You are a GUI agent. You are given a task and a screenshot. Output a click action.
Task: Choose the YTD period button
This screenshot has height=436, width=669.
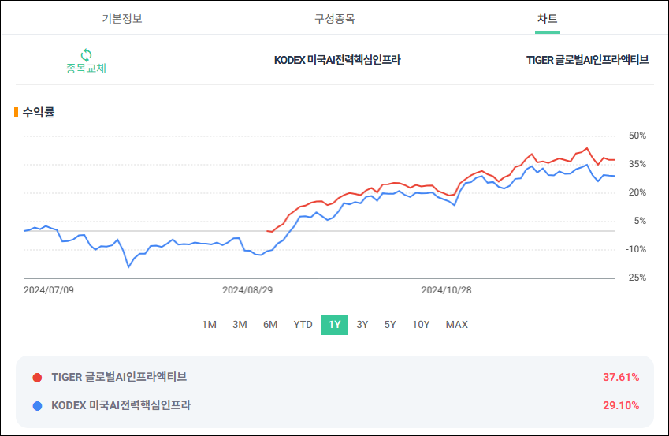[x=303, y=325]
